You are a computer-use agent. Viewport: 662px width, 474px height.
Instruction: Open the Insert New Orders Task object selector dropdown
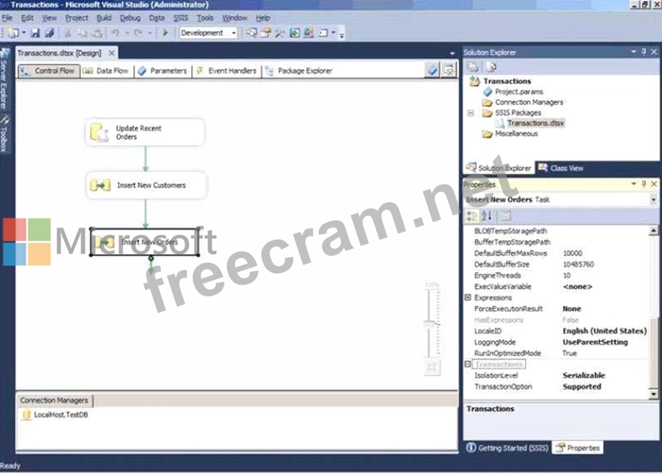[x=653, y=200]
